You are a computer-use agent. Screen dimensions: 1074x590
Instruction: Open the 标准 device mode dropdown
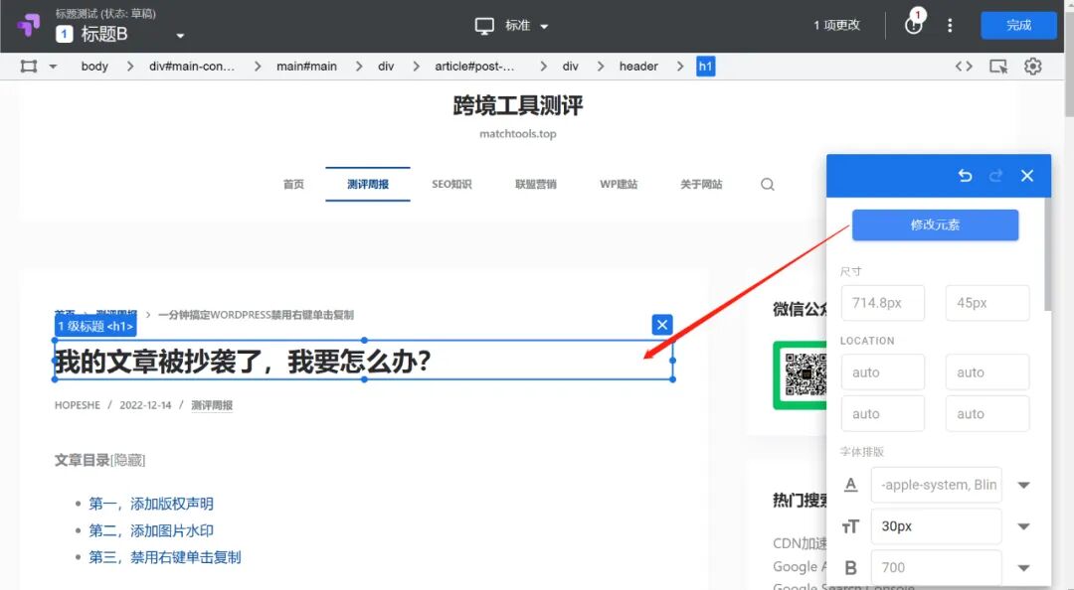tap(510, 25)
